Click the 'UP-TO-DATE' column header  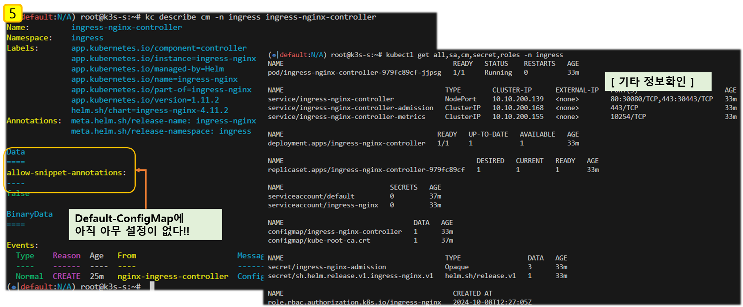[x=488, y=134]
